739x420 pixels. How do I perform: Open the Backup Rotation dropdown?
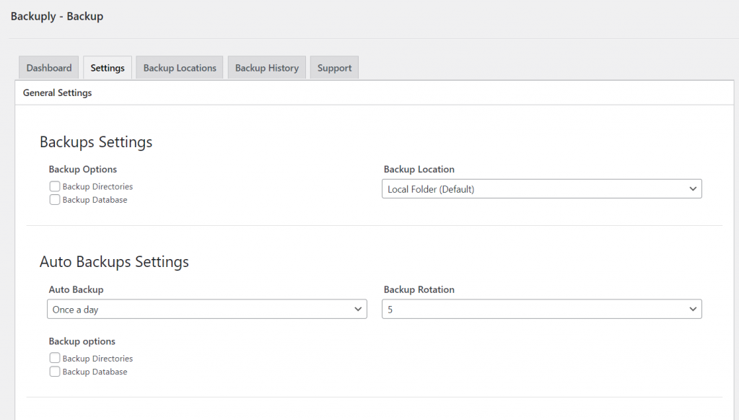[x=541, y=309]
